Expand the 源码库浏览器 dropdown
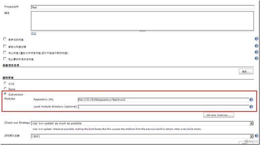Screen dimensions: 260x145 pos(142,136)
